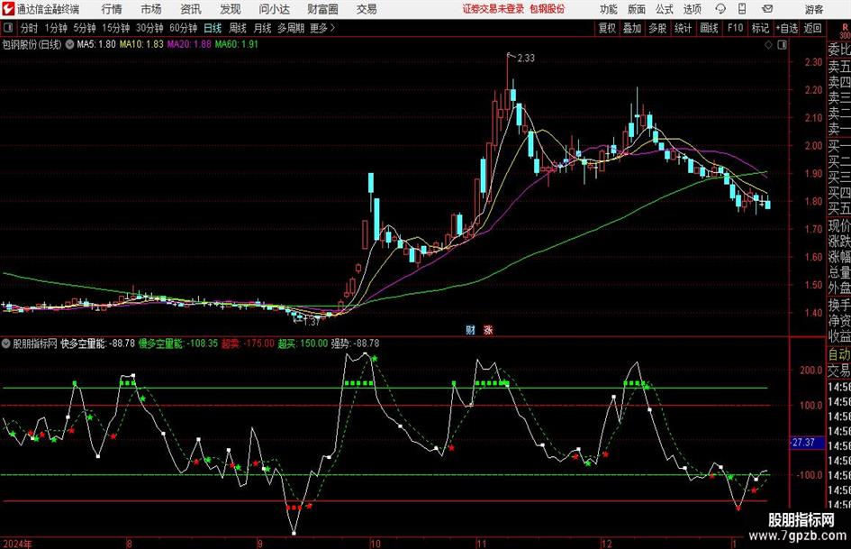Switch to the 1分钟 period
The height and width of the screenshot is (549, 851).
pos(56,28)
